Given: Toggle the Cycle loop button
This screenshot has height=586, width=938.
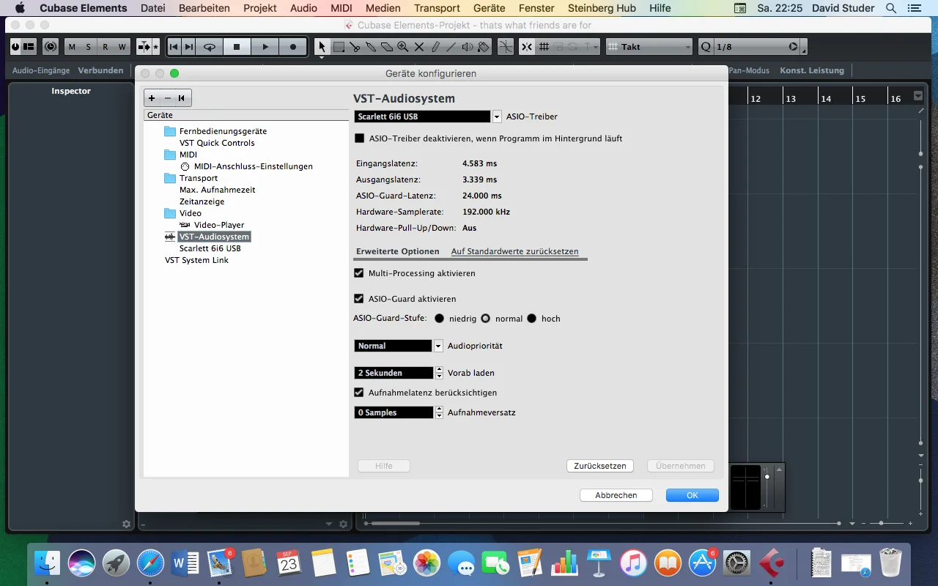Looking at the screenshot, I should (x=210, y=47).
